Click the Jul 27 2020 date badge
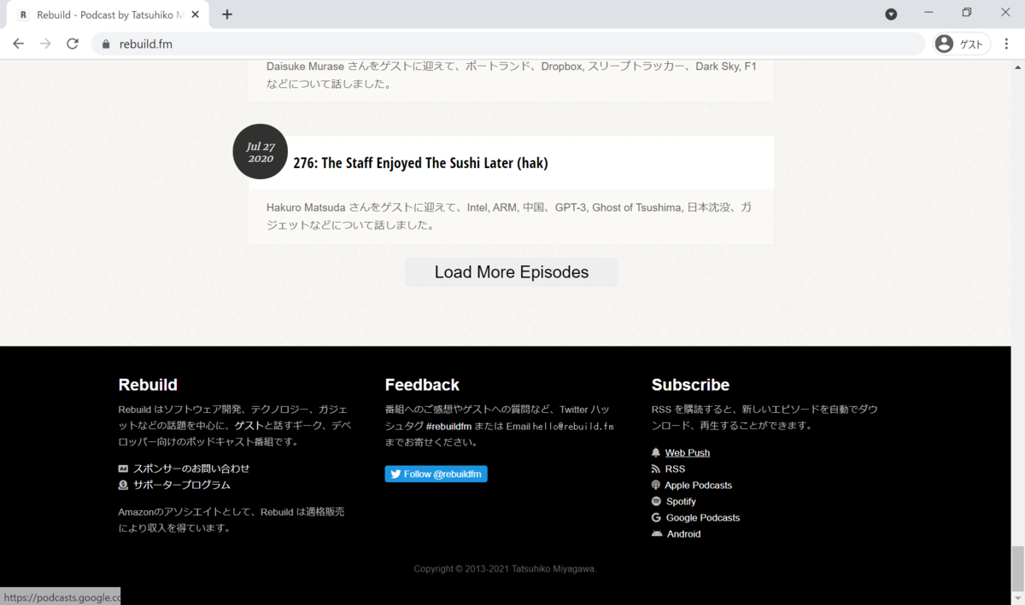1025x605 pixels. click(261, 152)
